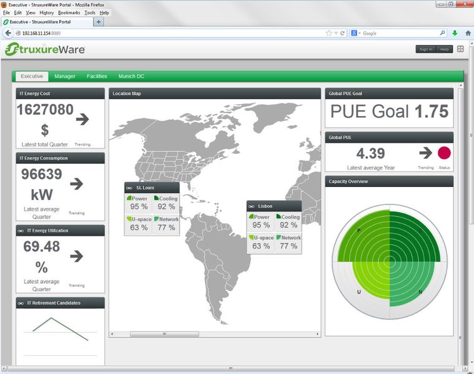This screenshot has height=374, width=474.
Task: Click the 1627080 energy cost value
Action: click(45, 110)
